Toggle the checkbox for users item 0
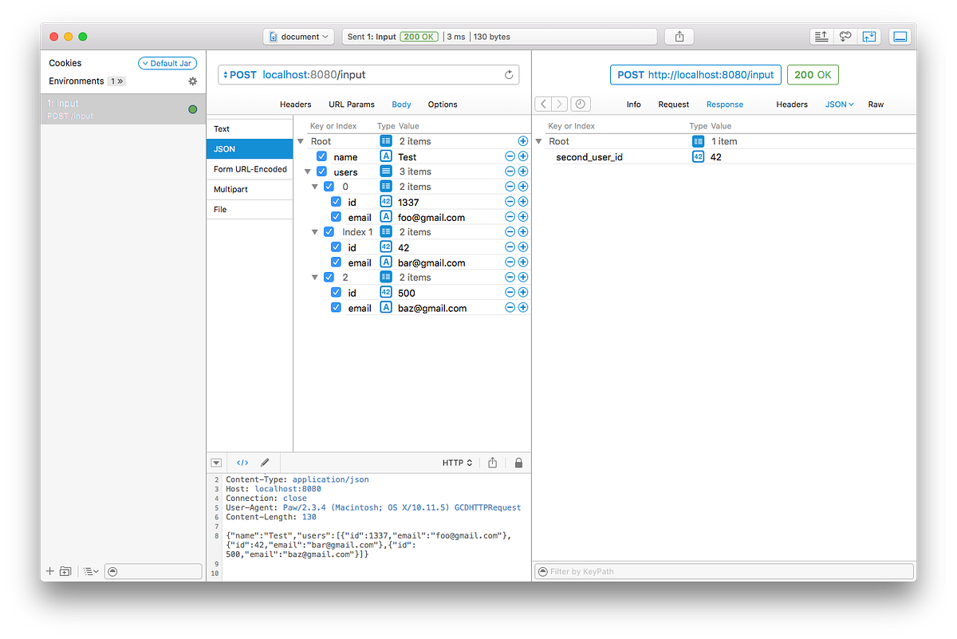The width and height of the screenshot is (957, 639). click(329, 187)
